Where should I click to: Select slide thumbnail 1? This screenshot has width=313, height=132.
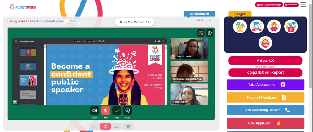point(28,51)
